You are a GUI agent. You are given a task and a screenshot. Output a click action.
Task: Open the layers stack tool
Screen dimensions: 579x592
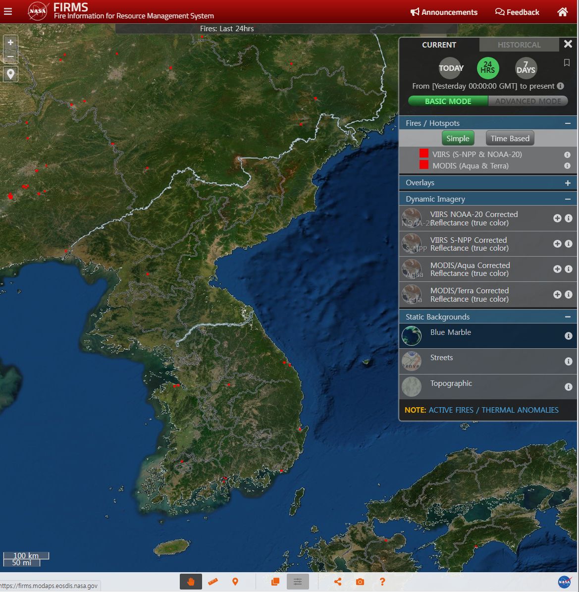tap(275, 582)
